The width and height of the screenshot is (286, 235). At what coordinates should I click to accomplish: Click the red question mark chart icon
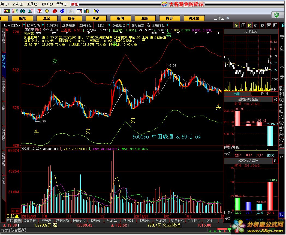pos(39,11)
